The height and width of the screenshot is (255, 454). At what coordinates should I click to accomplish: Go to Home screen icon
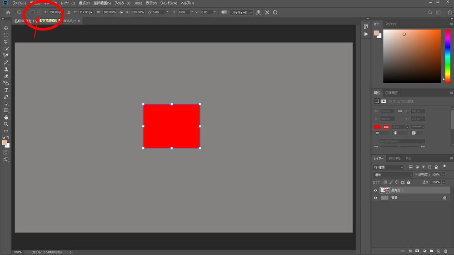click(x=8, y=12)
